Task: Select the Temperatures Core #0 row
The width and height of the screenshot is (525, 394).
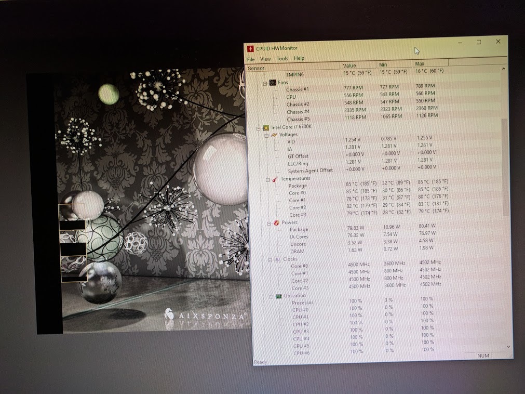Action: [x=375, y=192]
